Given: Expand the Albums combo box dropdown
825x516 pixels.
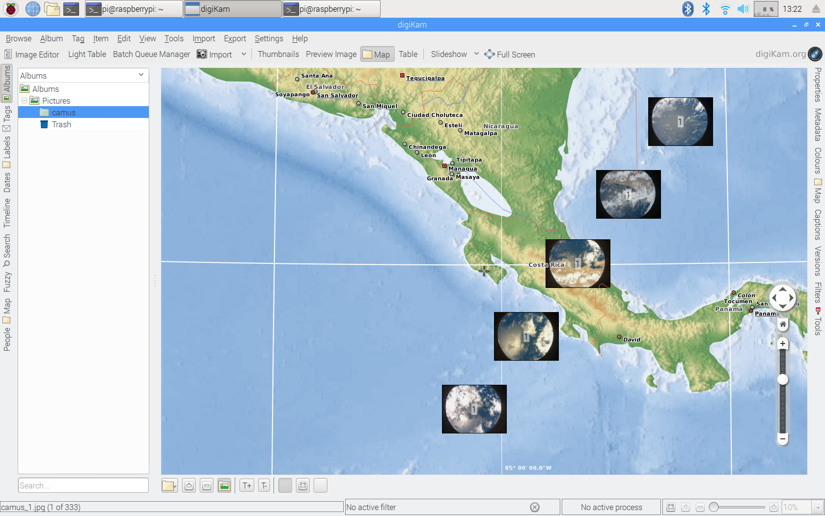Looking at the screenshot, I should [x=141, y=75].
